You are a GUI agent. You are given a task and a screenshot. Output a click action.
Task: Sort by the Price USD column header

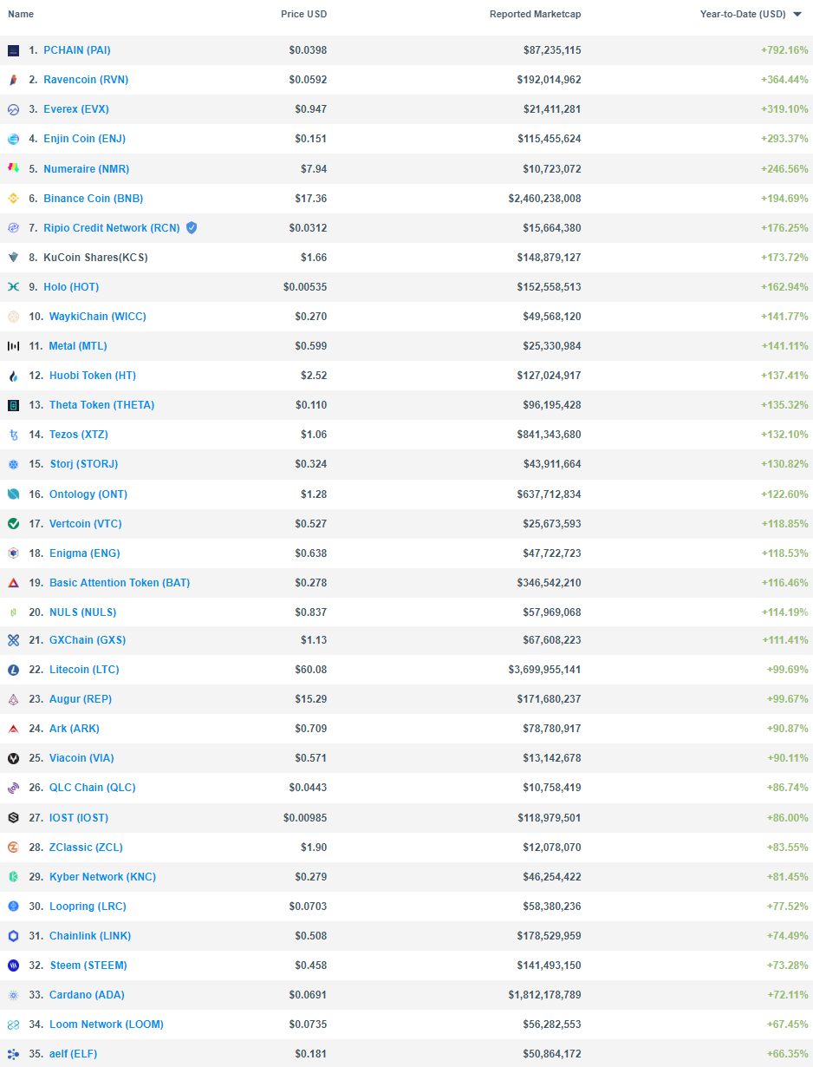pyautogui.click(x=303, y=14)
